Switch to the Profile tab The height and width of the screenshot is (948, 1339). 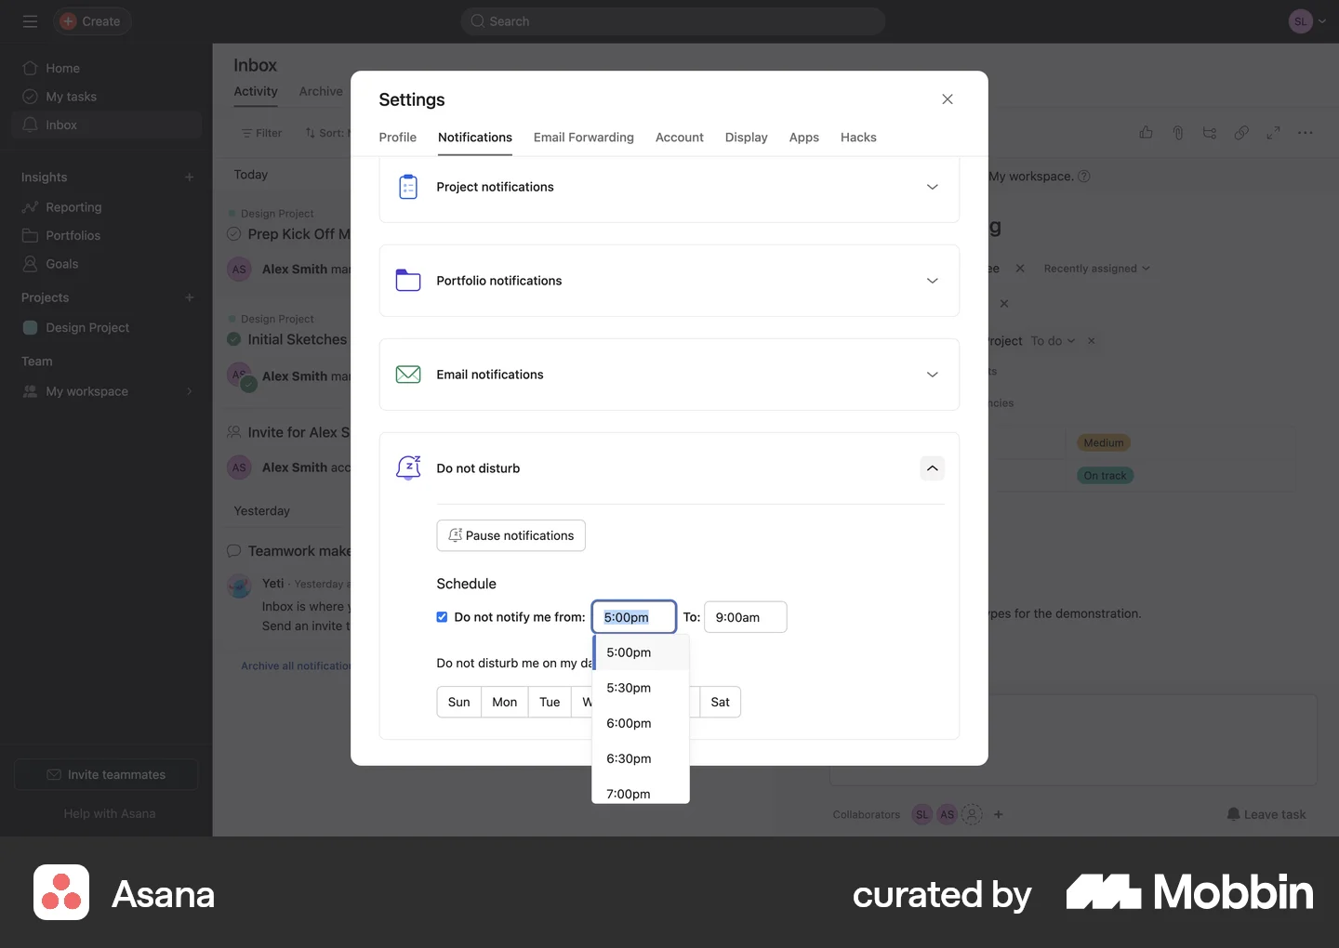click(x=398, y=138)
